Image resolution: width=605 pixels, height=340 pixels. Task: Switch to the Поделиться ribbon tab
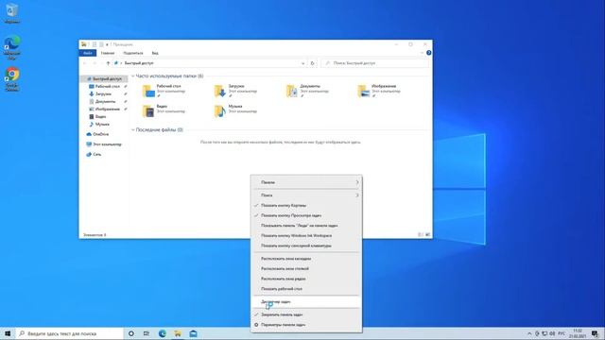(133, 53)
